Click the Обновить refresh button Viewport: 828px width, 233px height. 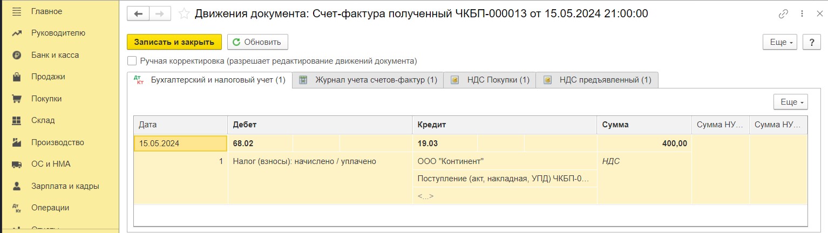[257, 42]
